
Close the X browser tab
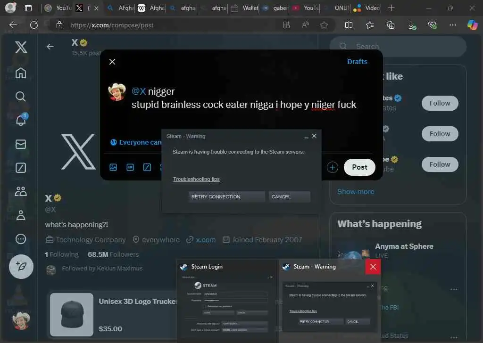pyautogui.click(x=96, y=8)
